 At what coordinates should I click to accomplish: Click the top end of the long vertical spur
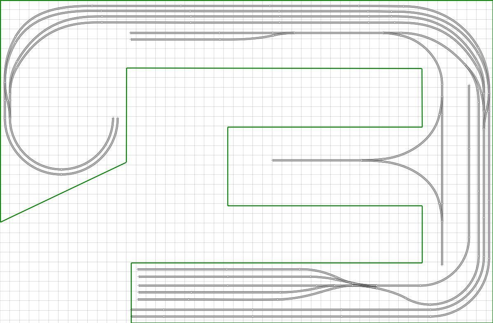point(469,86)
